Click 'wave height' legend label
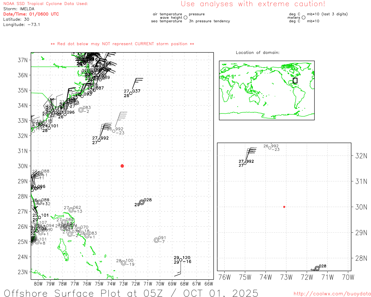The height and width of the screenshot is (297, 371). pos(171,18)
